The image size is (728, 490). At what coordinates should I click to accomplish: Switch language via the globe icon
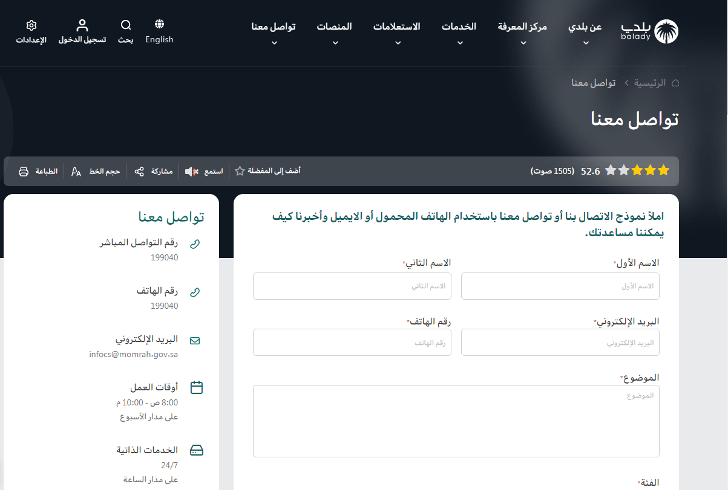pos(159,24)
